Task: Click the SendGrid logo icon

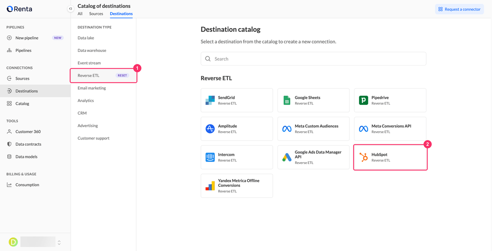Action: click(x=210, y=100)
